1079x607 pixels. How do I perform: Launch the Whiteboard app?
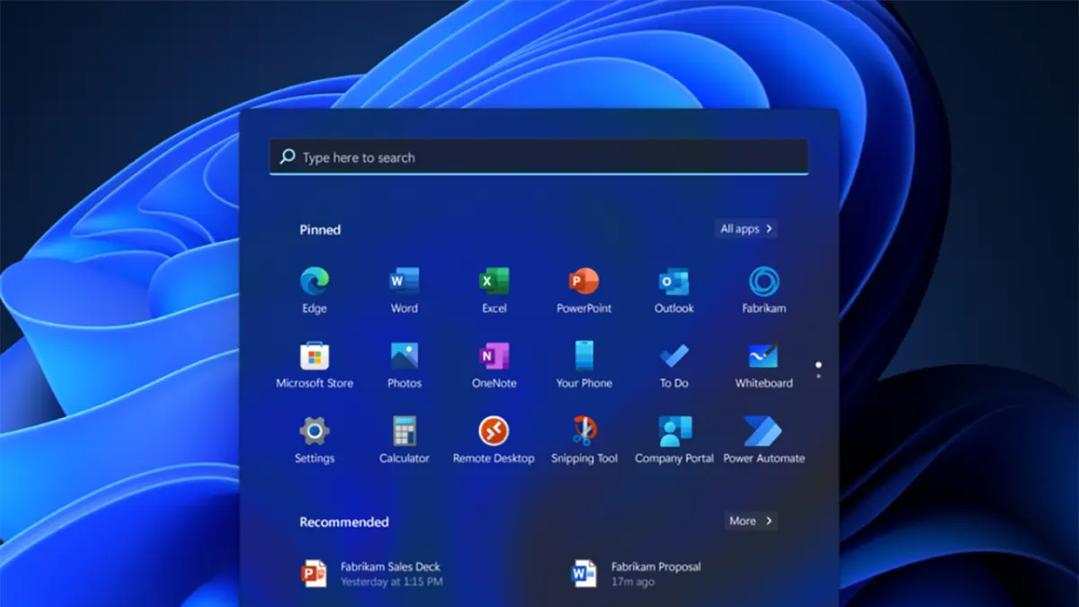point(763,357)
